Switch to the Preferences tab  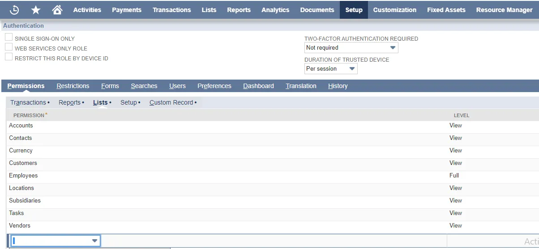click(214, 86)
